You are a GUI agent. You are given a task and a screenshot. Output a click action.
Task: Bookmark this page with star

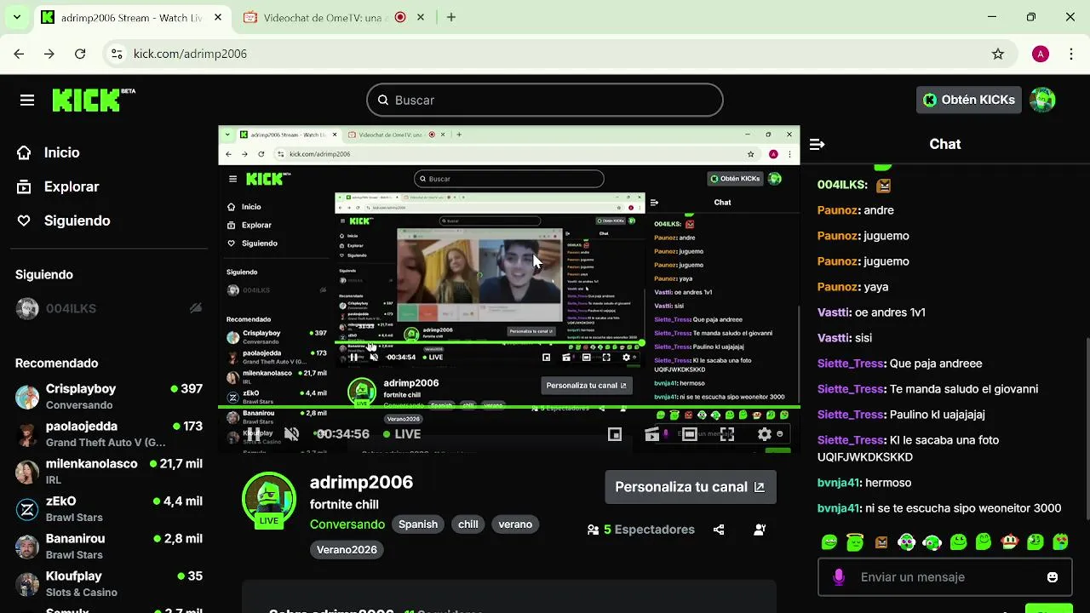click(x=998, y=54)
